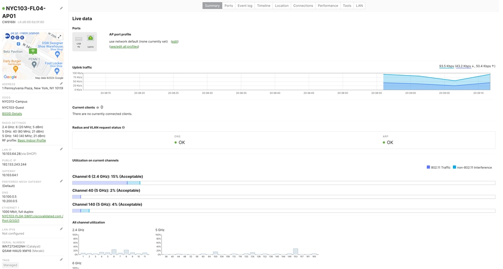Switch to the Ports tab
The height and width of the screenshot is (269, 503).
coord(229,6)
